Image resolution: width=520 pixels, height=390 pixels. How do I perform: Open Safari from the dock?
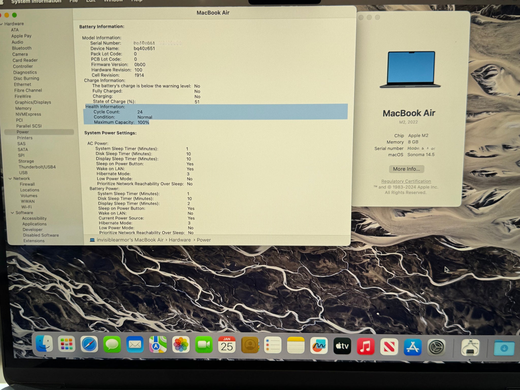click(x=89, y=345)
